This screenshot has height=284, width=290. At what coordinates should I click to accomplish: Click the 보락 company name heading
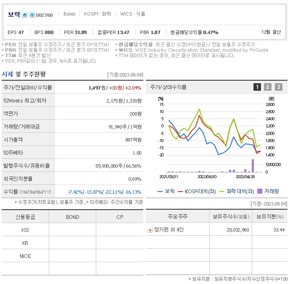click(x=14, y=14)
